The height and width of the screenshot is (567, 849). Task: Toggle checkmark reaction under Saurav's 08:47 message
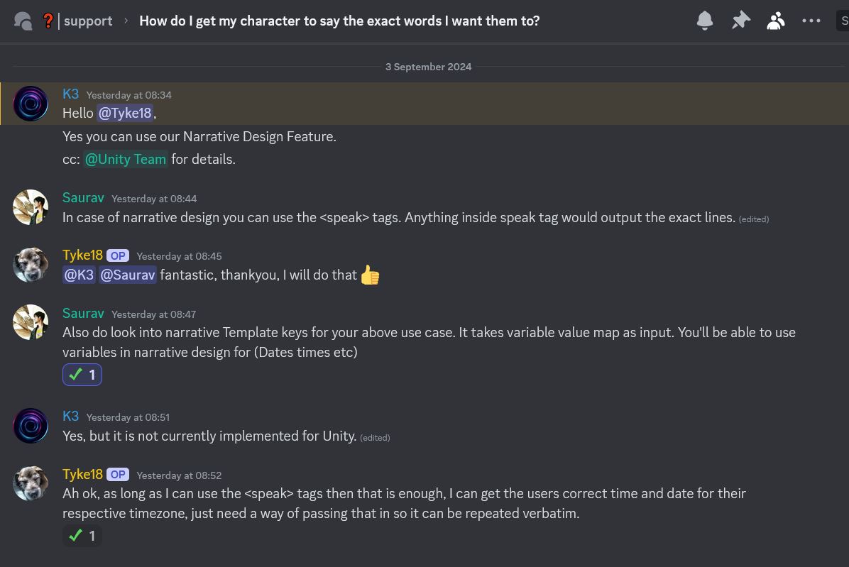pos(82,375)
